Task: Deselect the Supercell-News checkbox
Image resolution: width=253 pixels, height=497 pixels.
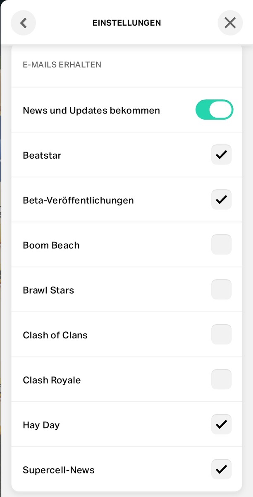Action: (x=221, y=469)
